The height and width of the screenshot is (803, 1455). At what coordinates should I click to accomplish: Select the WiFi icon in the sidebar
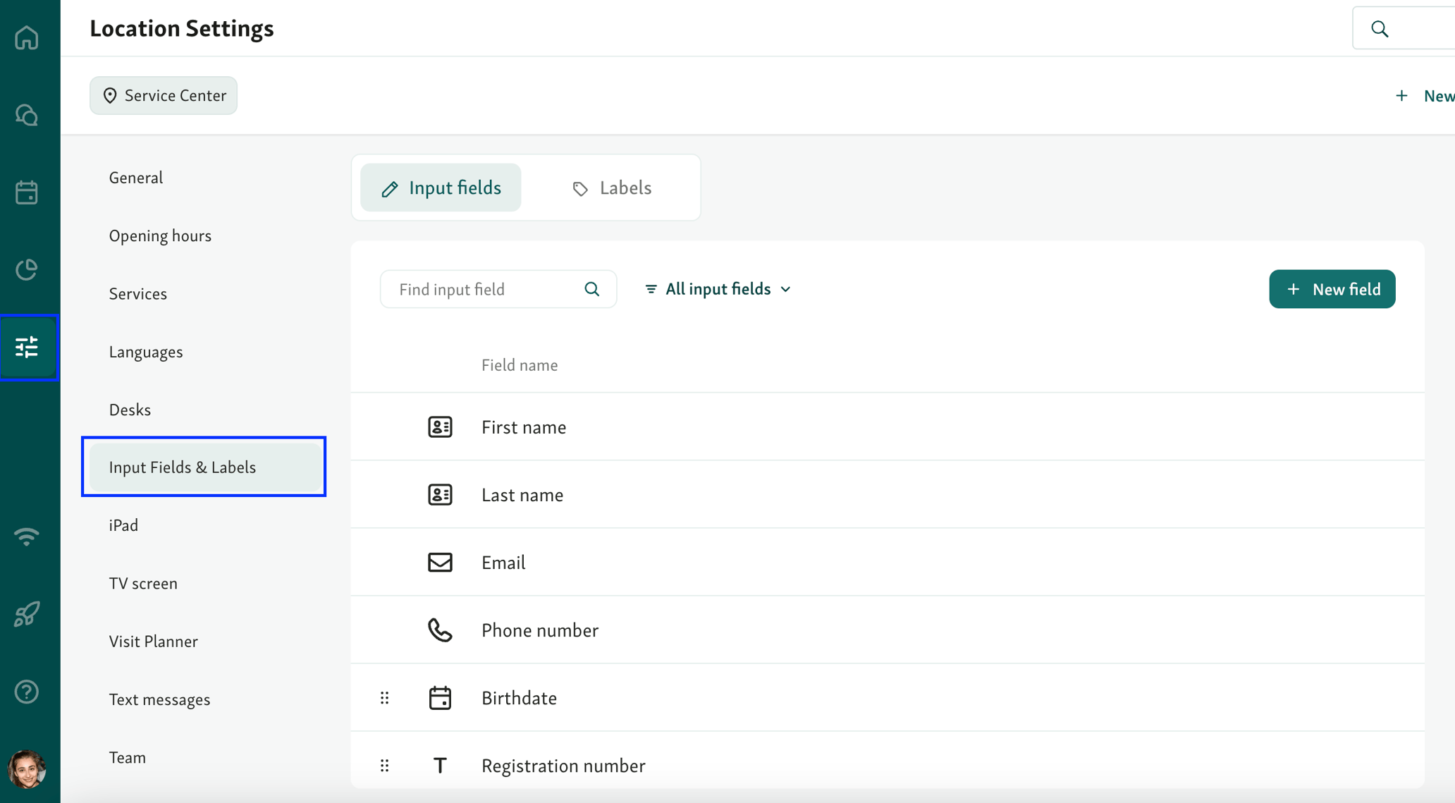(x=26, y=537)
